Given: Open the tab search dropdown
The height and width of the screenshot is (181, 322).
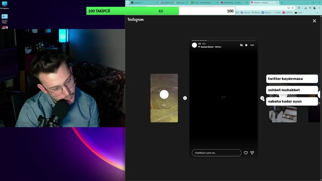Looking at the screenshot, I should (128, 3).
